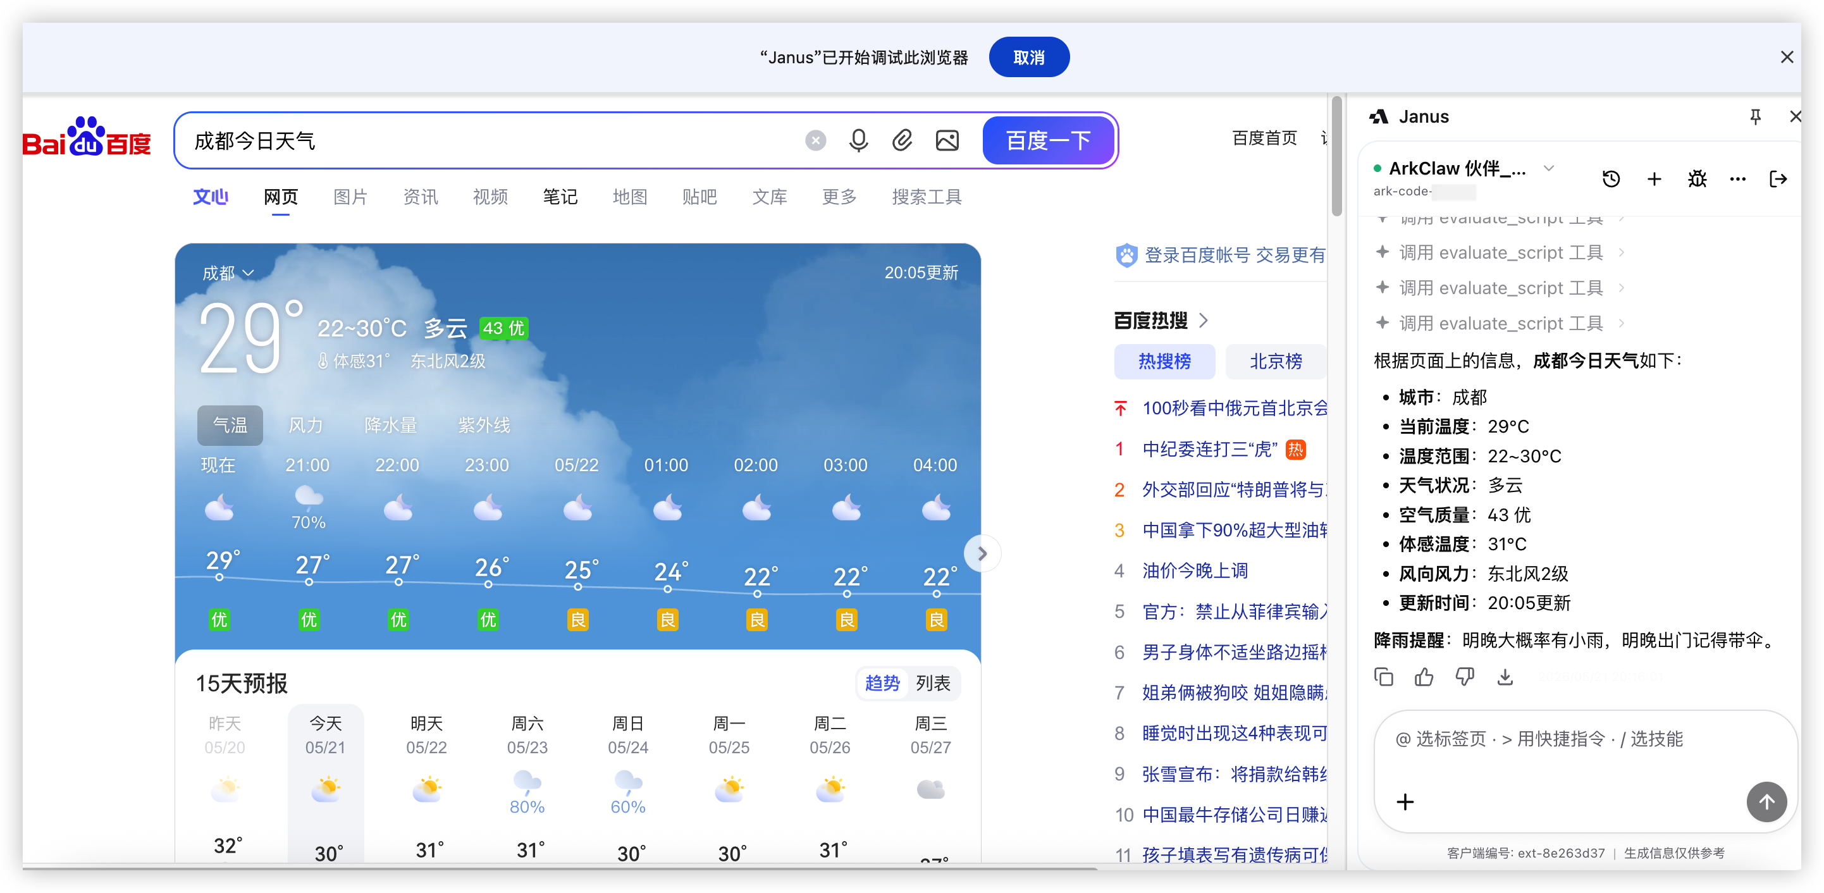Open Janus chat history icon
Image resolution: width=1824 pixels, height=893 pixels.
[x=1611, y=178]
